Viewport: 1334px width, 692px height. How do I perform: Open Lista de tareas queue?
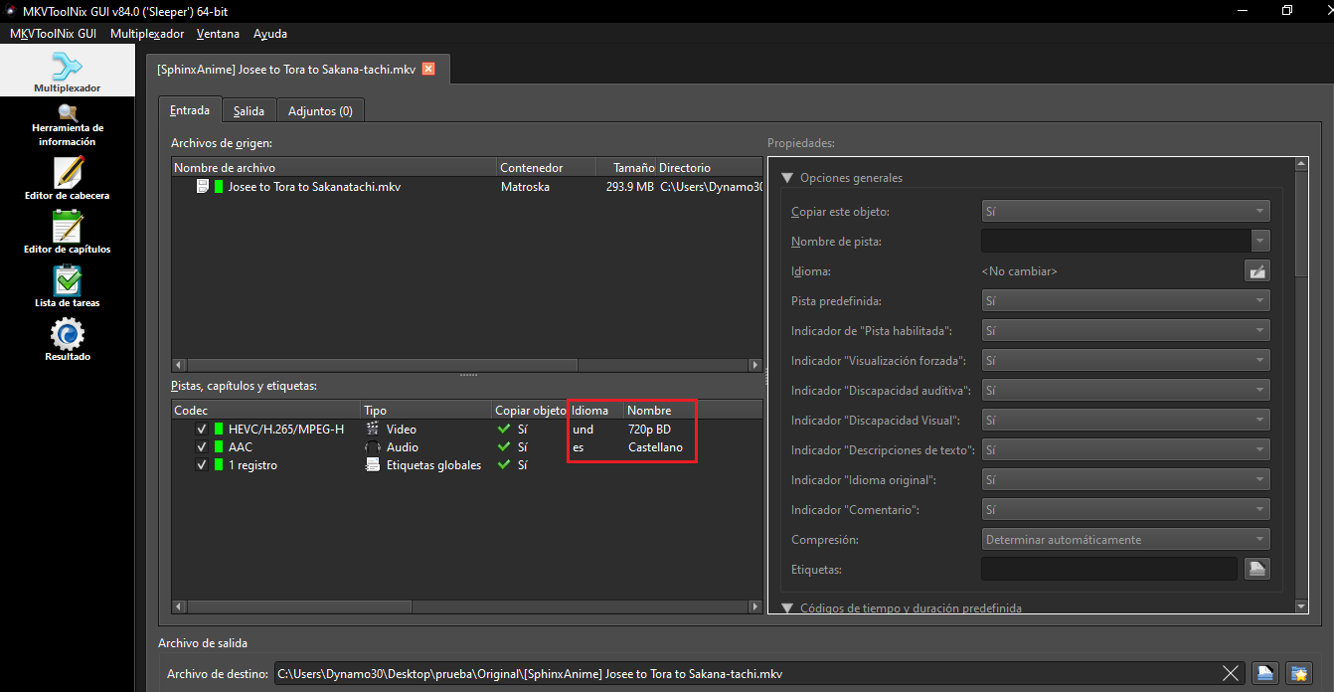67,286
